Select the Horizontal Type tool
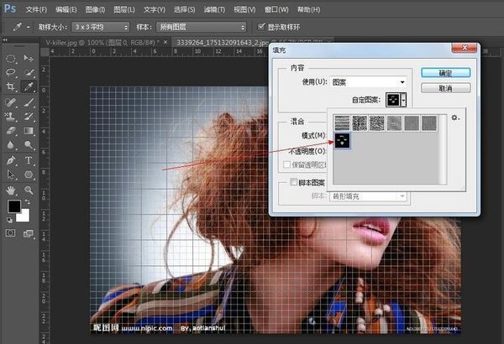The image size is (504, 344). point(29,159)
